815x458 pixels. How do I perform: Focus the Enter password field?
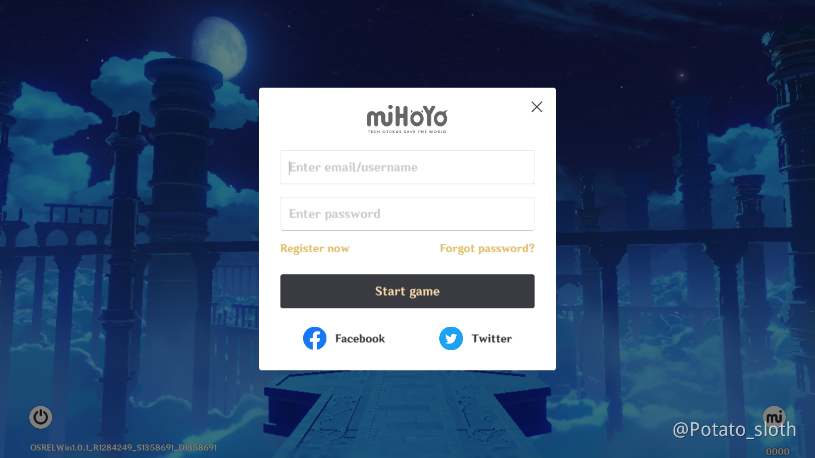click(x=407, y=213)
